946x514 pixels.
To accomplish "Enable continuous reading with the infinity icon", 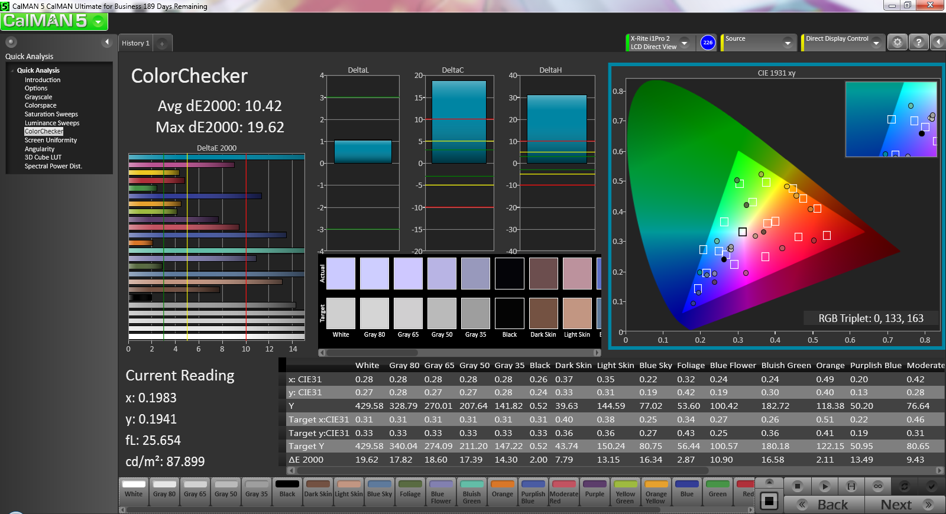I will point(878,486).
